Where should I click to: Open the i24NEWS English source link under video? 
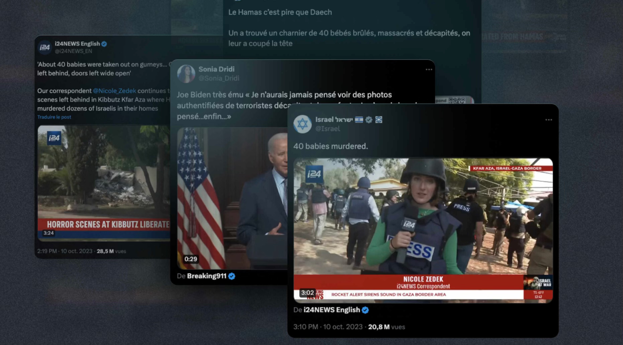point(332,310)
